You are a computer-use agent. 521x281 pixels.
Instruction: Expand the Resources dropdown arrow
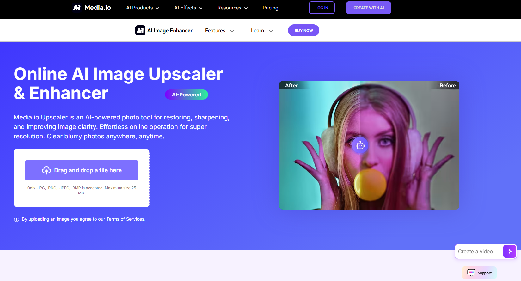point(246,8)
